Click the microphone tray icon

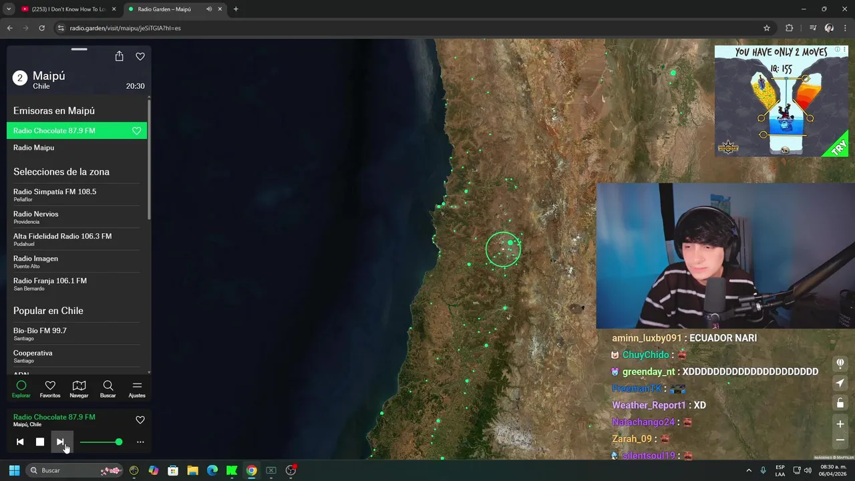point(763,470)
